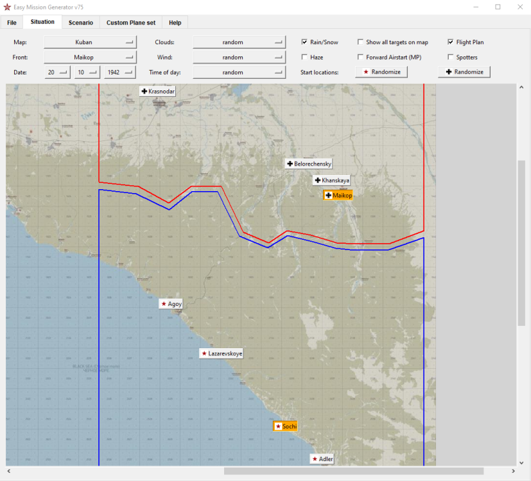Switch to the Scenario tab

(x=81, y=22)
